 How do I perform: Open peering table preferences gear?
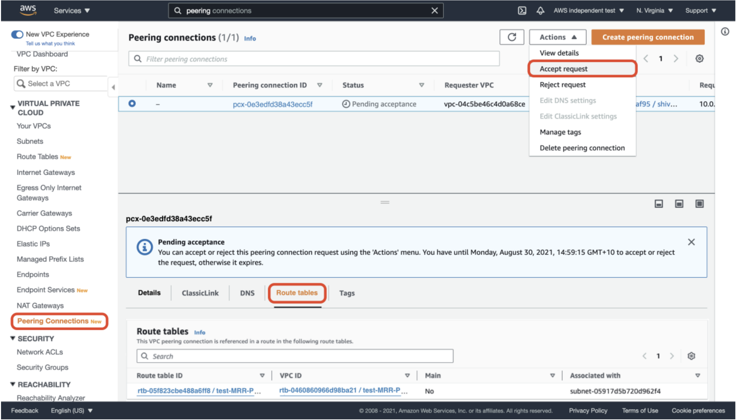point(699,58)
